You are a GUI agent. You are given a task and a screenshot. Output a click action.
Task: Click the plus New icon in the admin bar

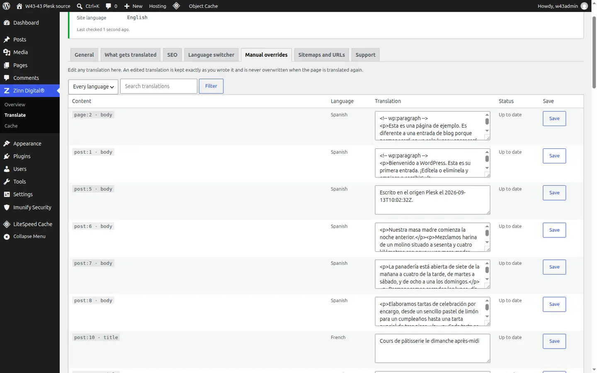(127, 6)
